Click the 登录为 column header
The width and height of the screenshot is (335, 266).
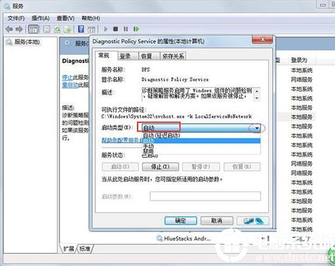click(x=299, y=60)
